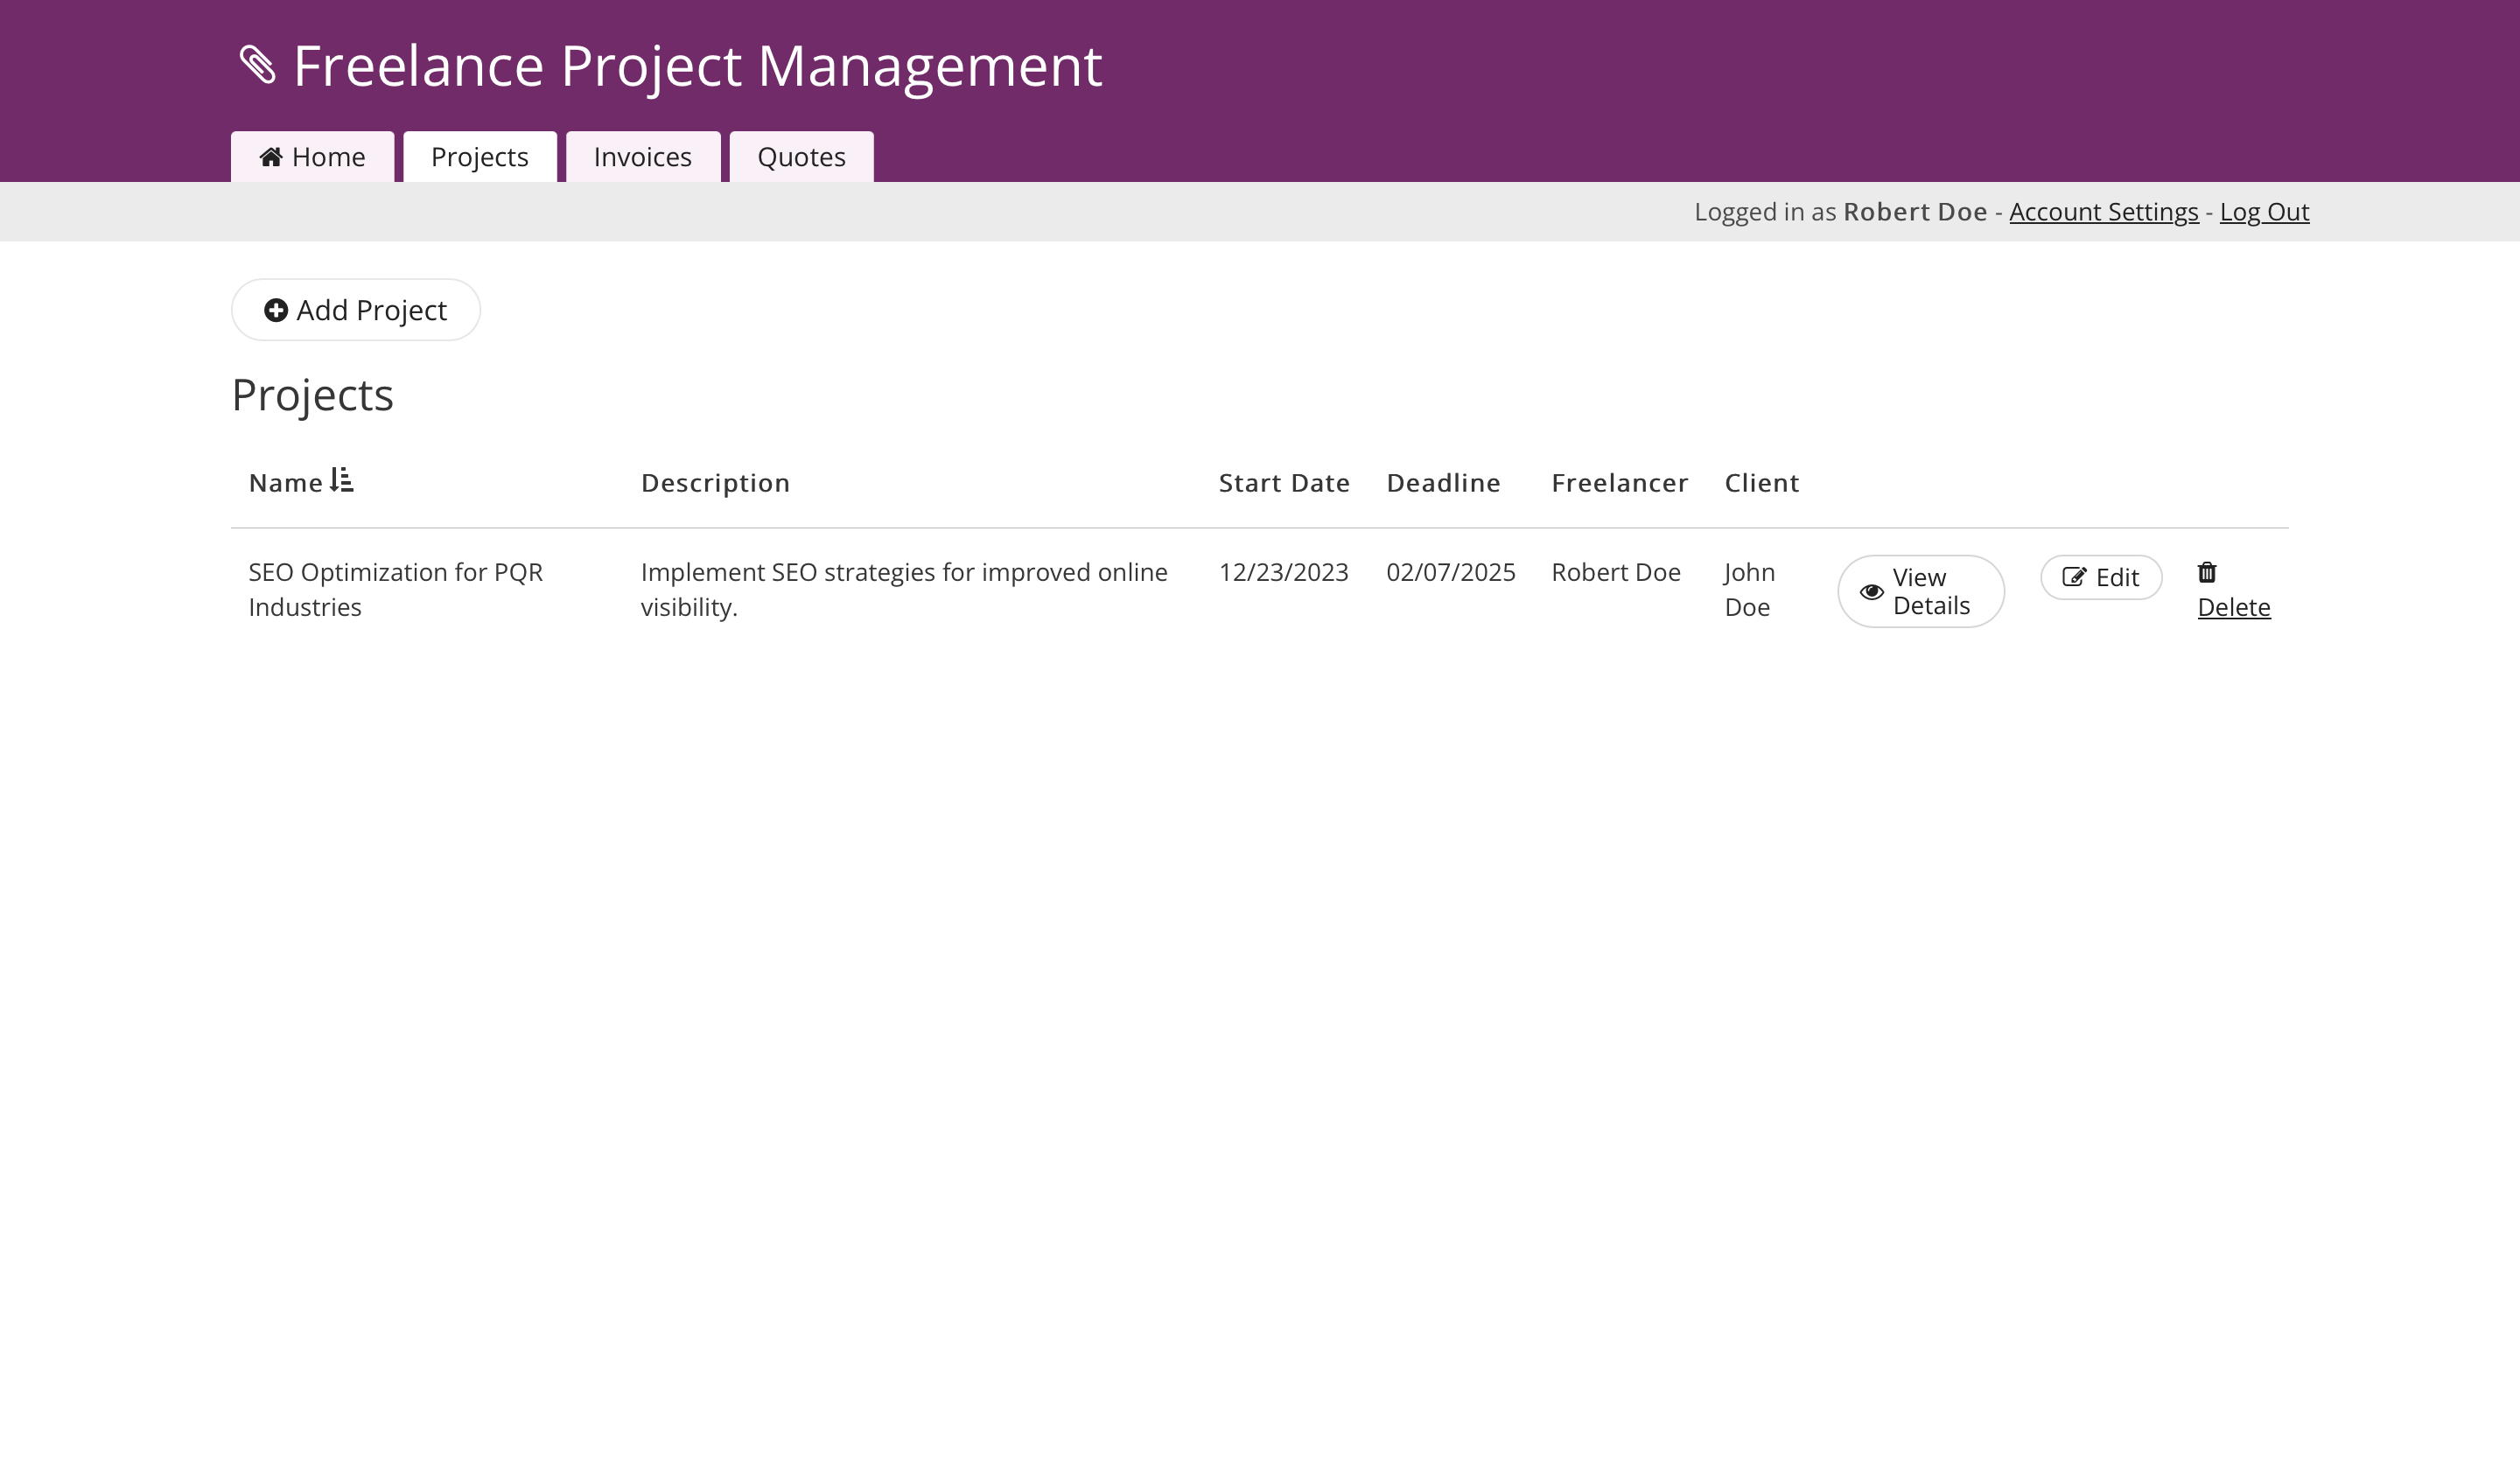This screenshot has width=2520, height=1482.
Task: Click the Freelance Project Management title
Action: point(697,66)
